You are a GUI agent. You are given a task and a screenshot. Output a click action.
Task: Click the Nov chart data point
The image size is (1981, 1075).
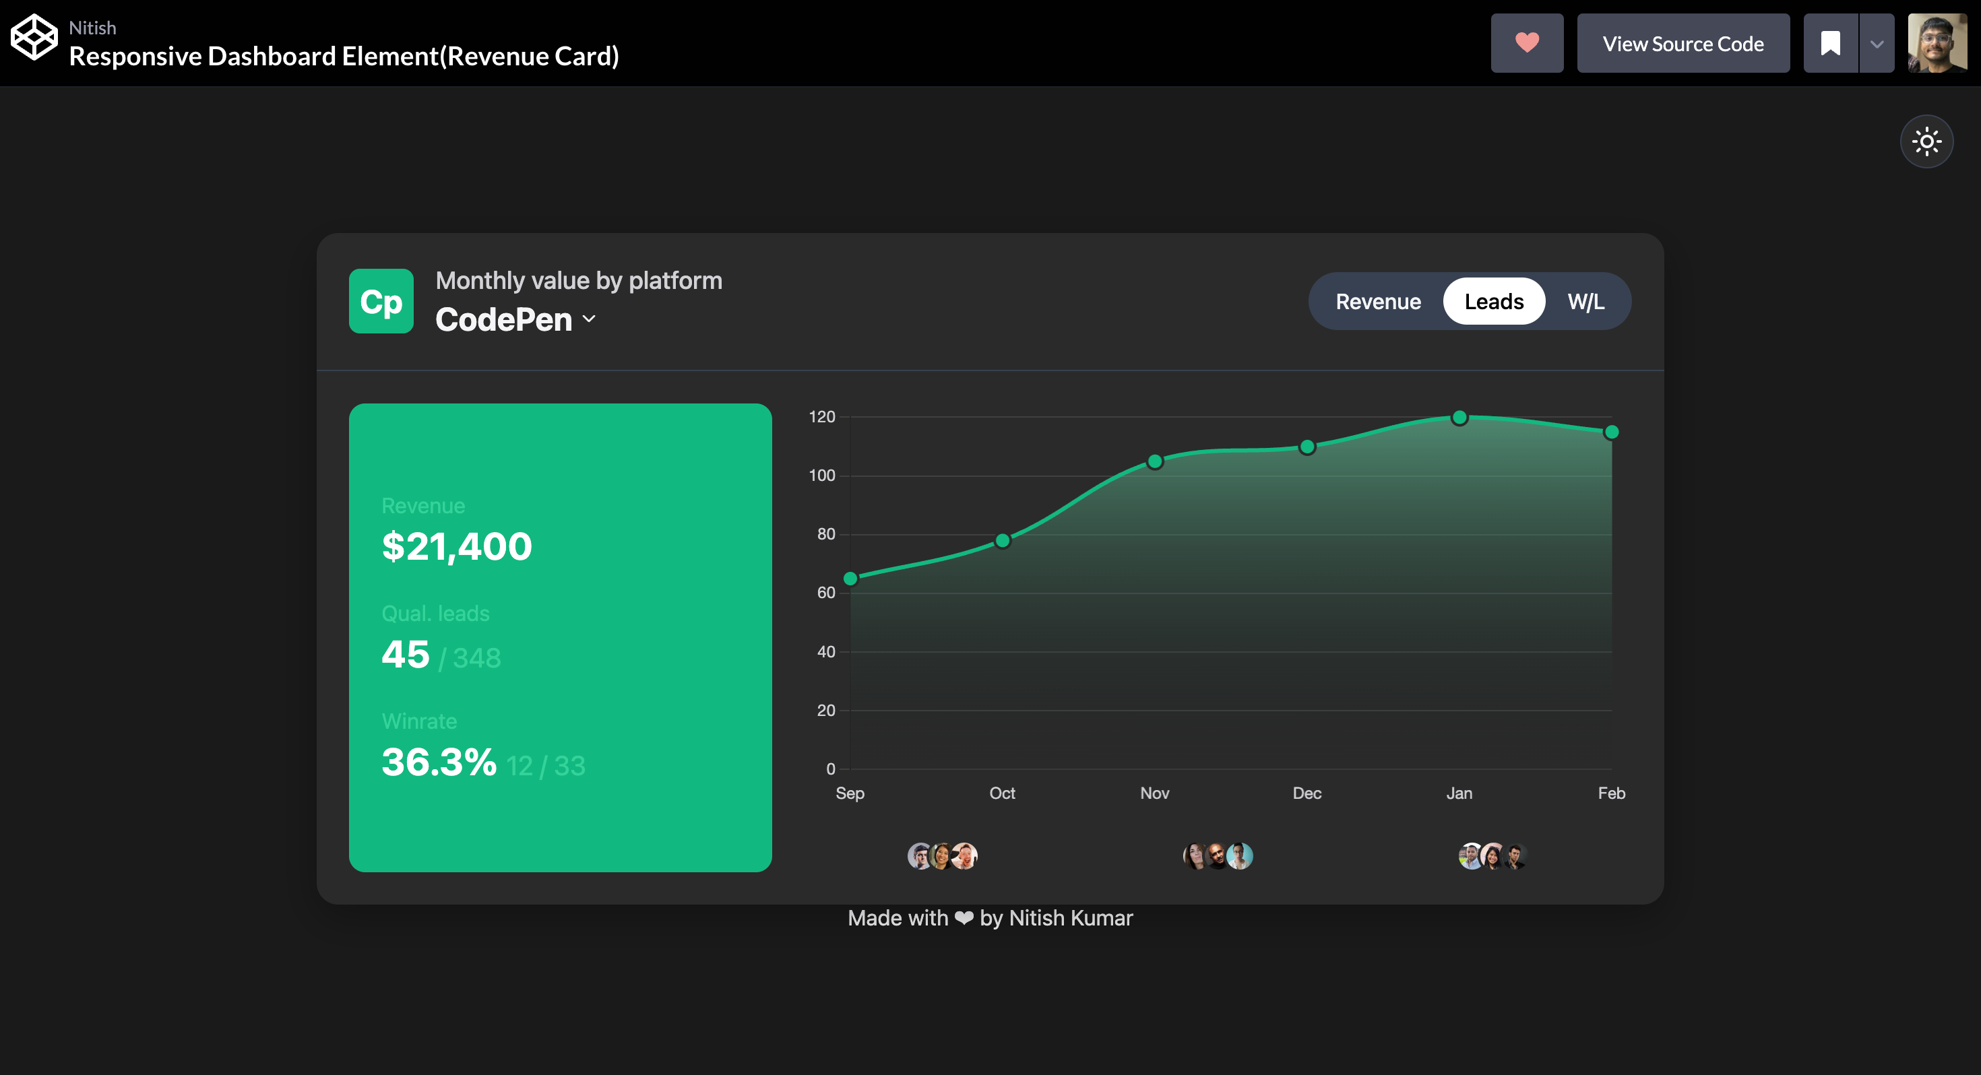click(1154, 461)
